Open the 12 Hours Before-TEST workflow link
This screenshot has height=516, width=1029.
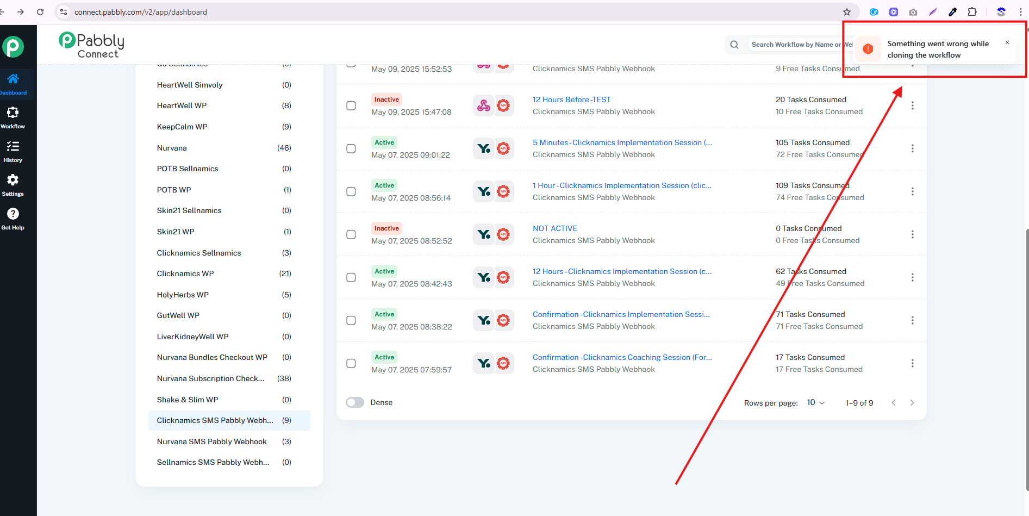tap(572, 100)
